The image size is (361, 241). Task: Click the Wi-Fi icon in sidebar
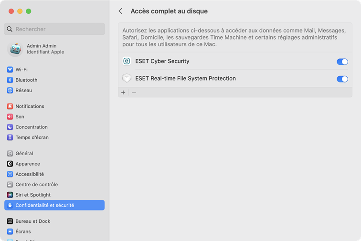pyautogui.click(x=10, y=70)
